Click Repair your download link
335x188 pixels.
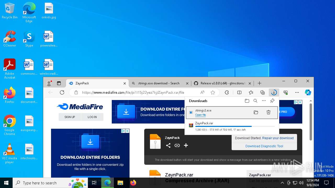pyautogui.click(x=278, y=138)
